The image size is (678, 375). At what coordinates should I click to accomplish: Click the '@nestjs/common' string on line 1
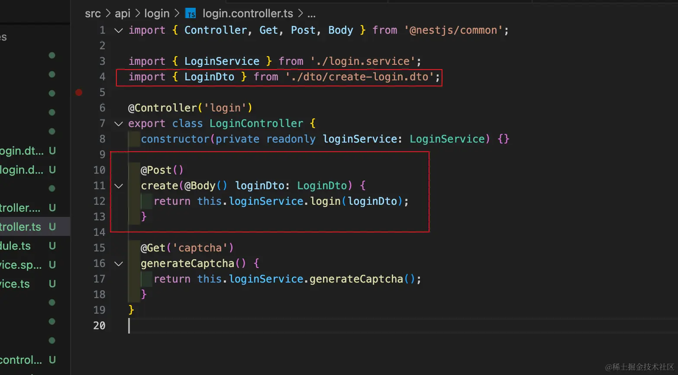(x=453, y=30)
